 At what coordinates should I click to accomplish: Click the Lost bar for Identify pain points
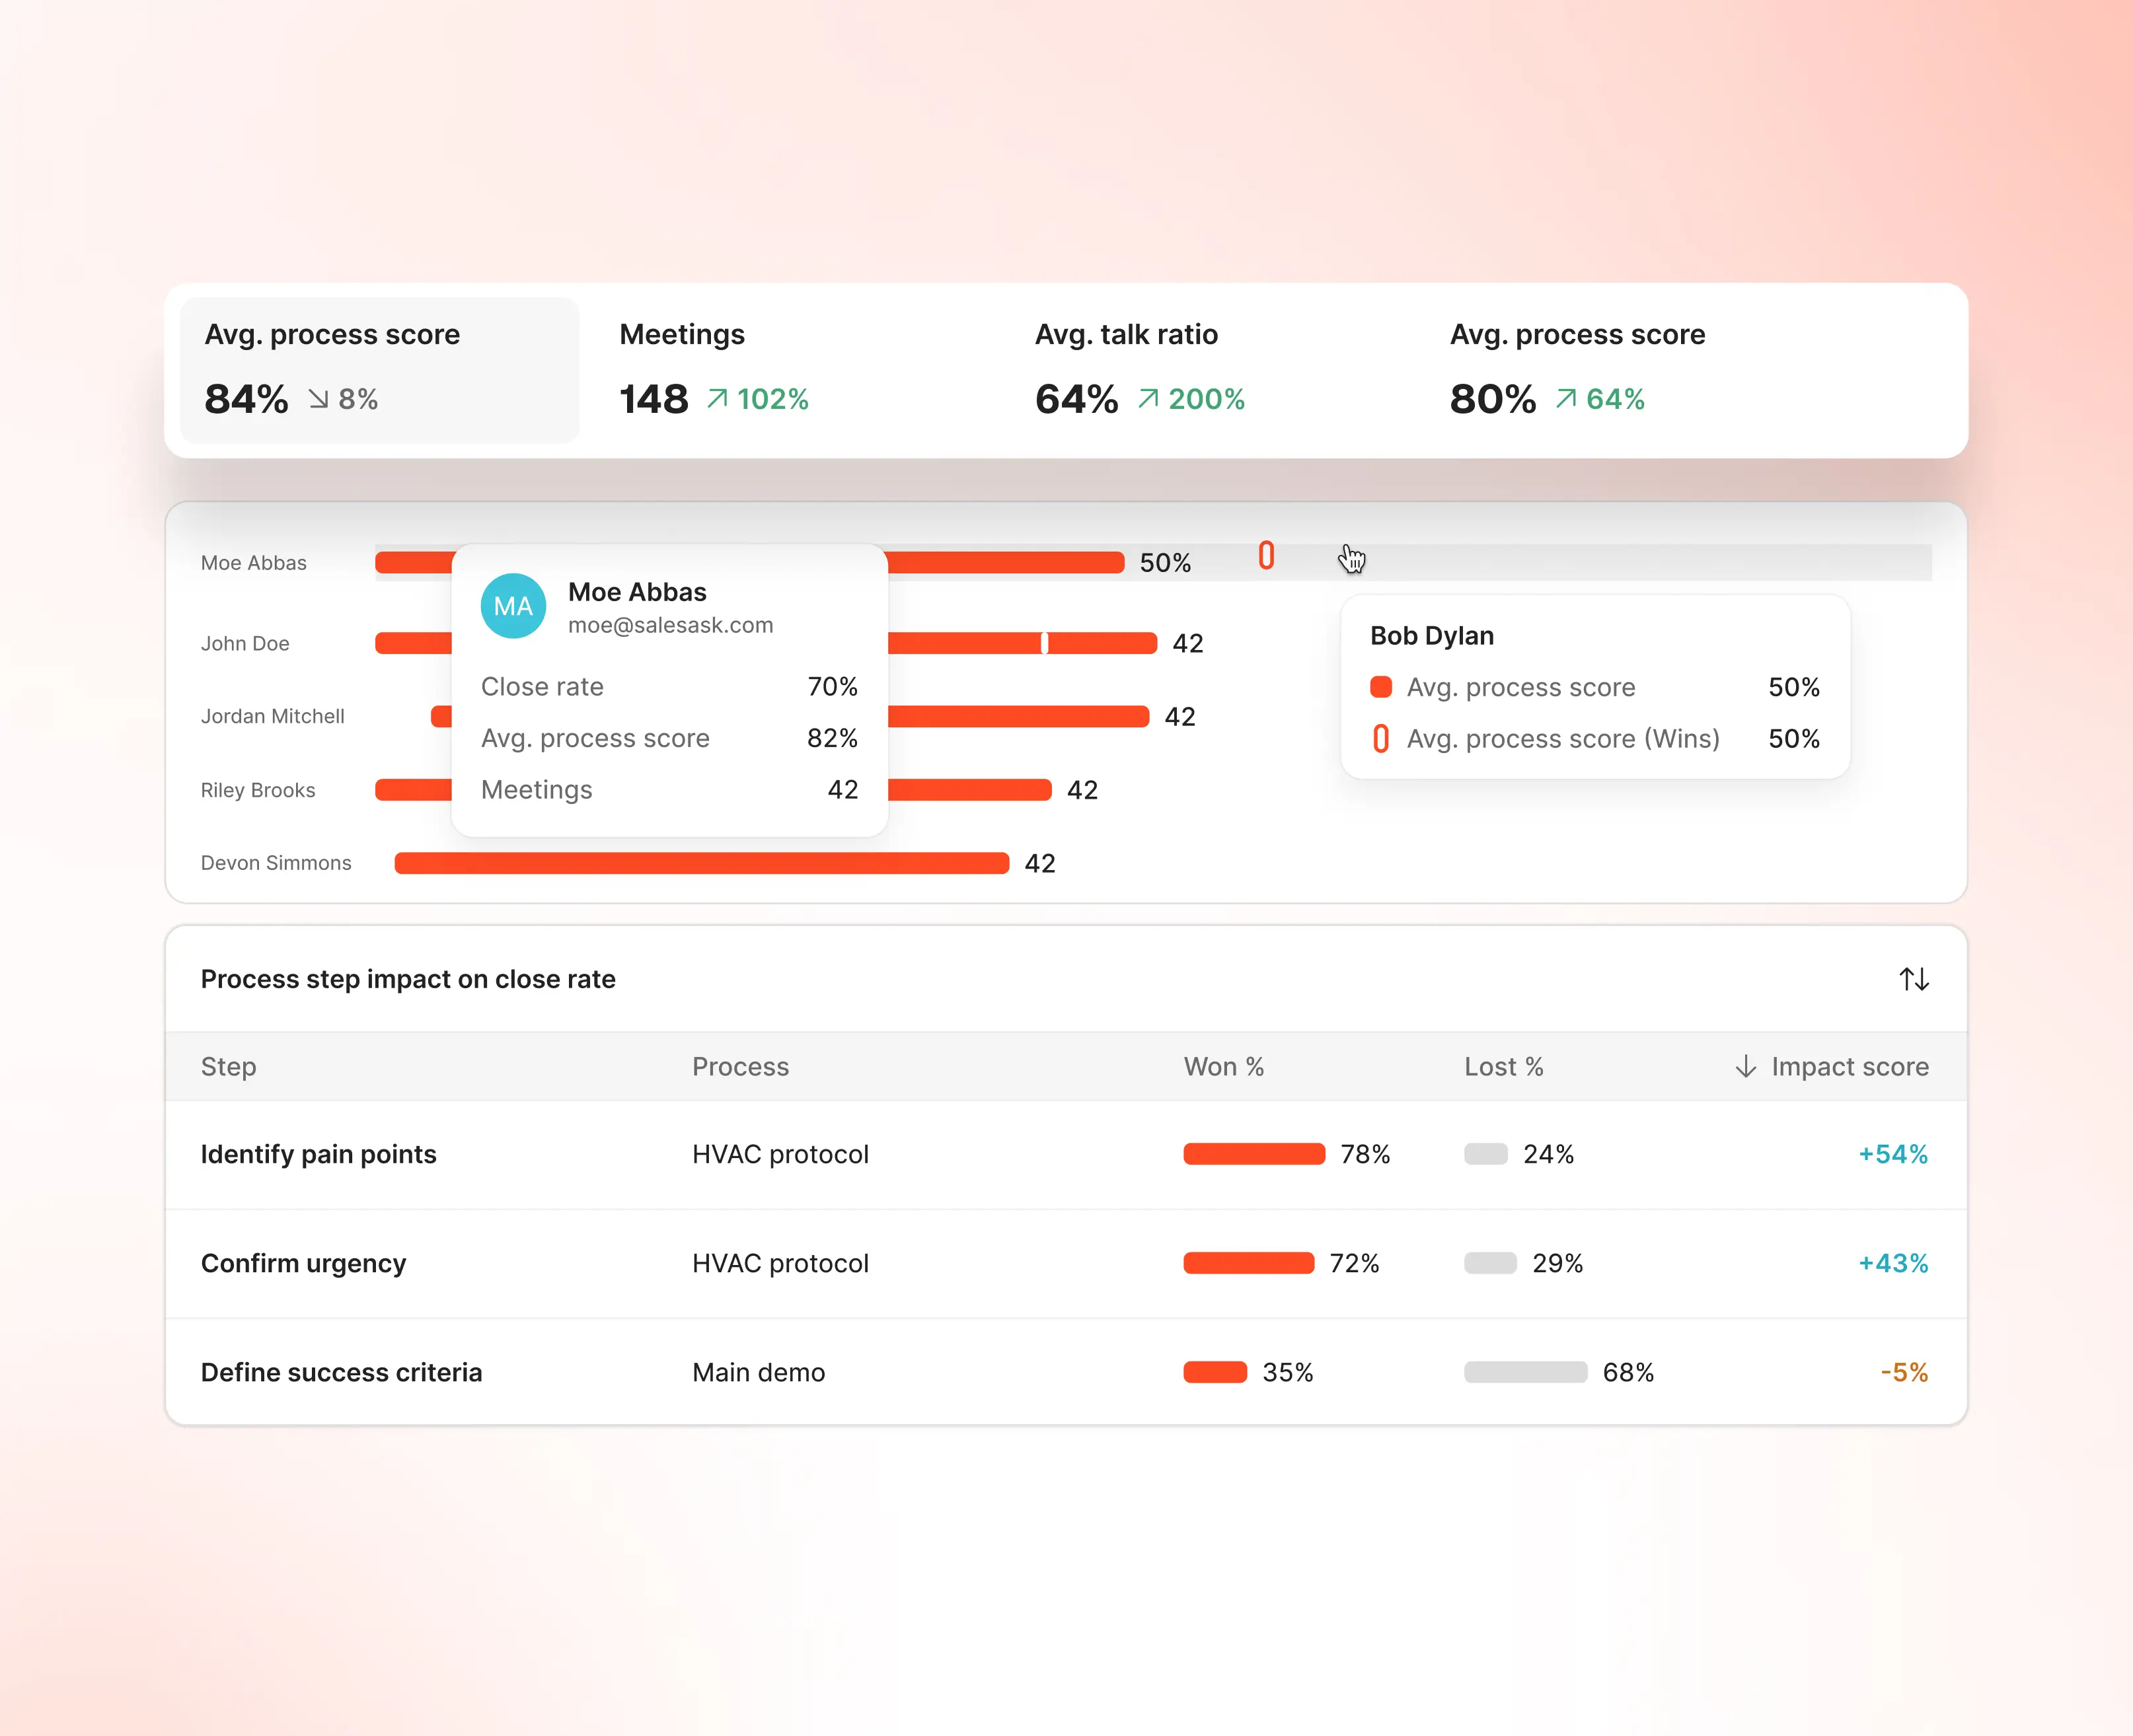point(1485,1154)
